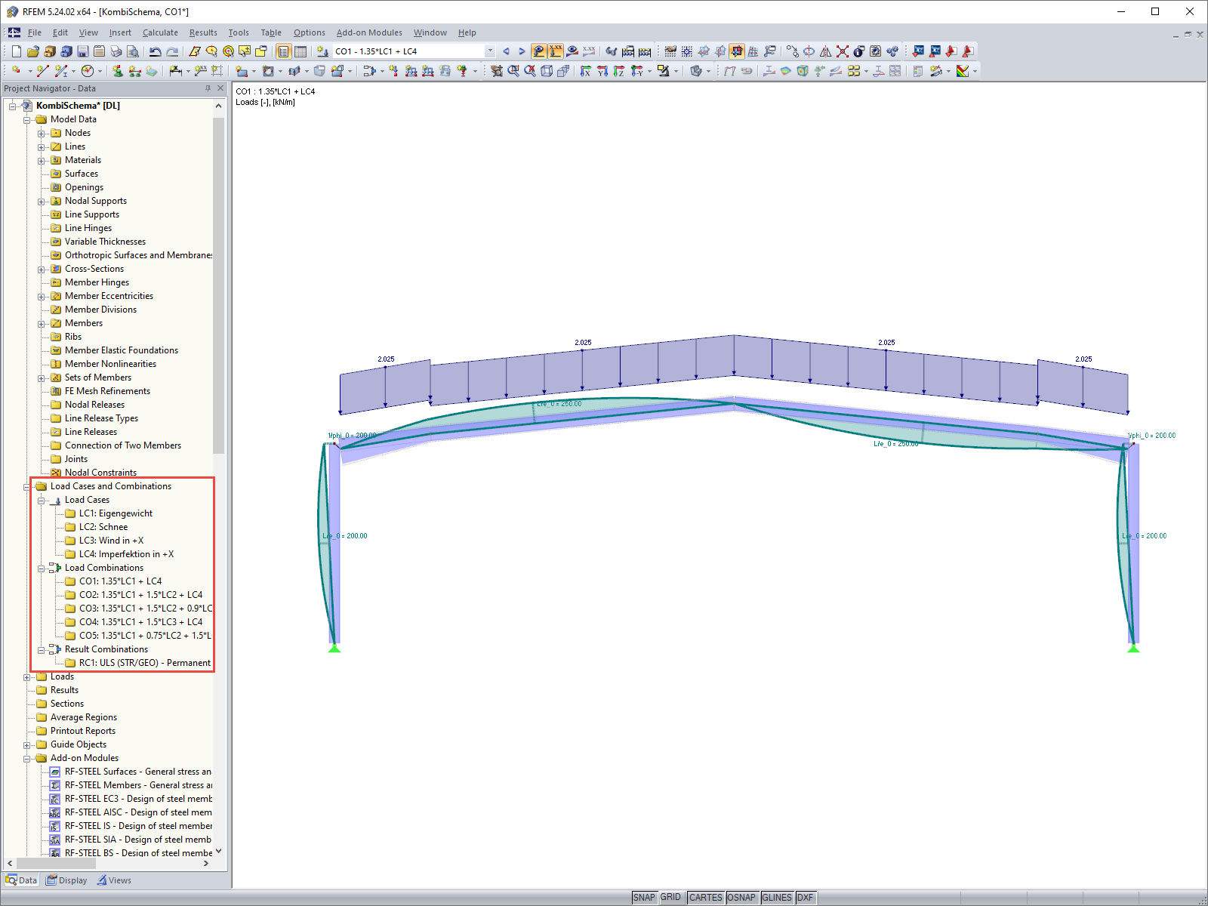Image resolution: width=1208 pixels, height=906 pixels.
Task: Open the Calculate menu
Action: click(160, 32)
